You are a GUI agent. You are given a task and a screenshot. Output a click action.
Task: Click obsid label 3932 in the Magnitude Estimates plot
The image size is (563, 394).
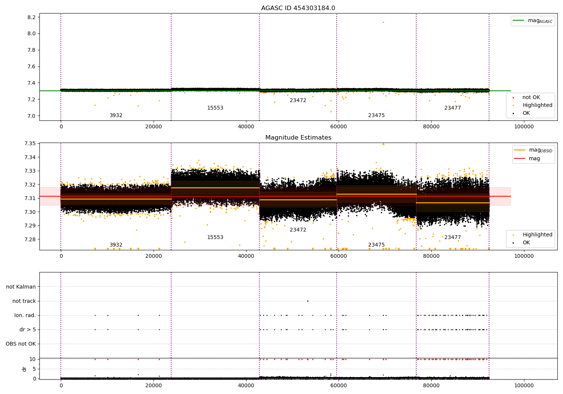[116, 245]
